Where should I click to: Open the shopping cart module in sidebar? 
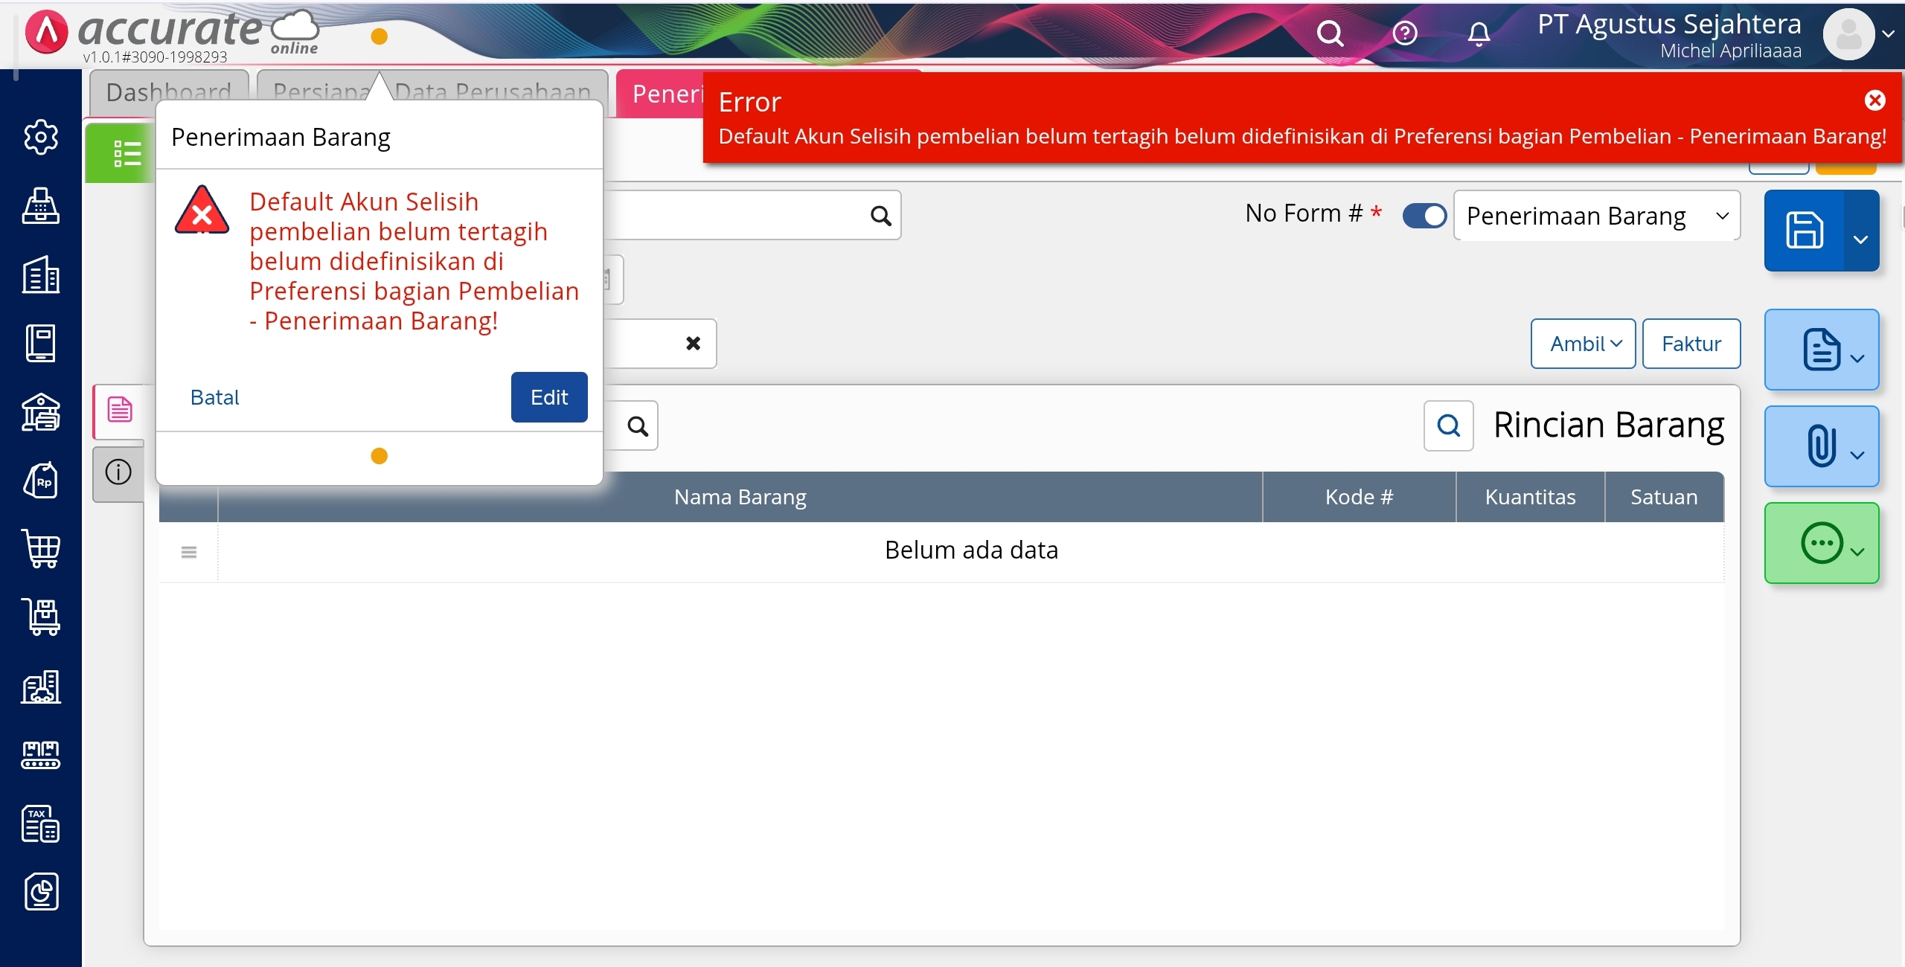click(x=40, y=549)
